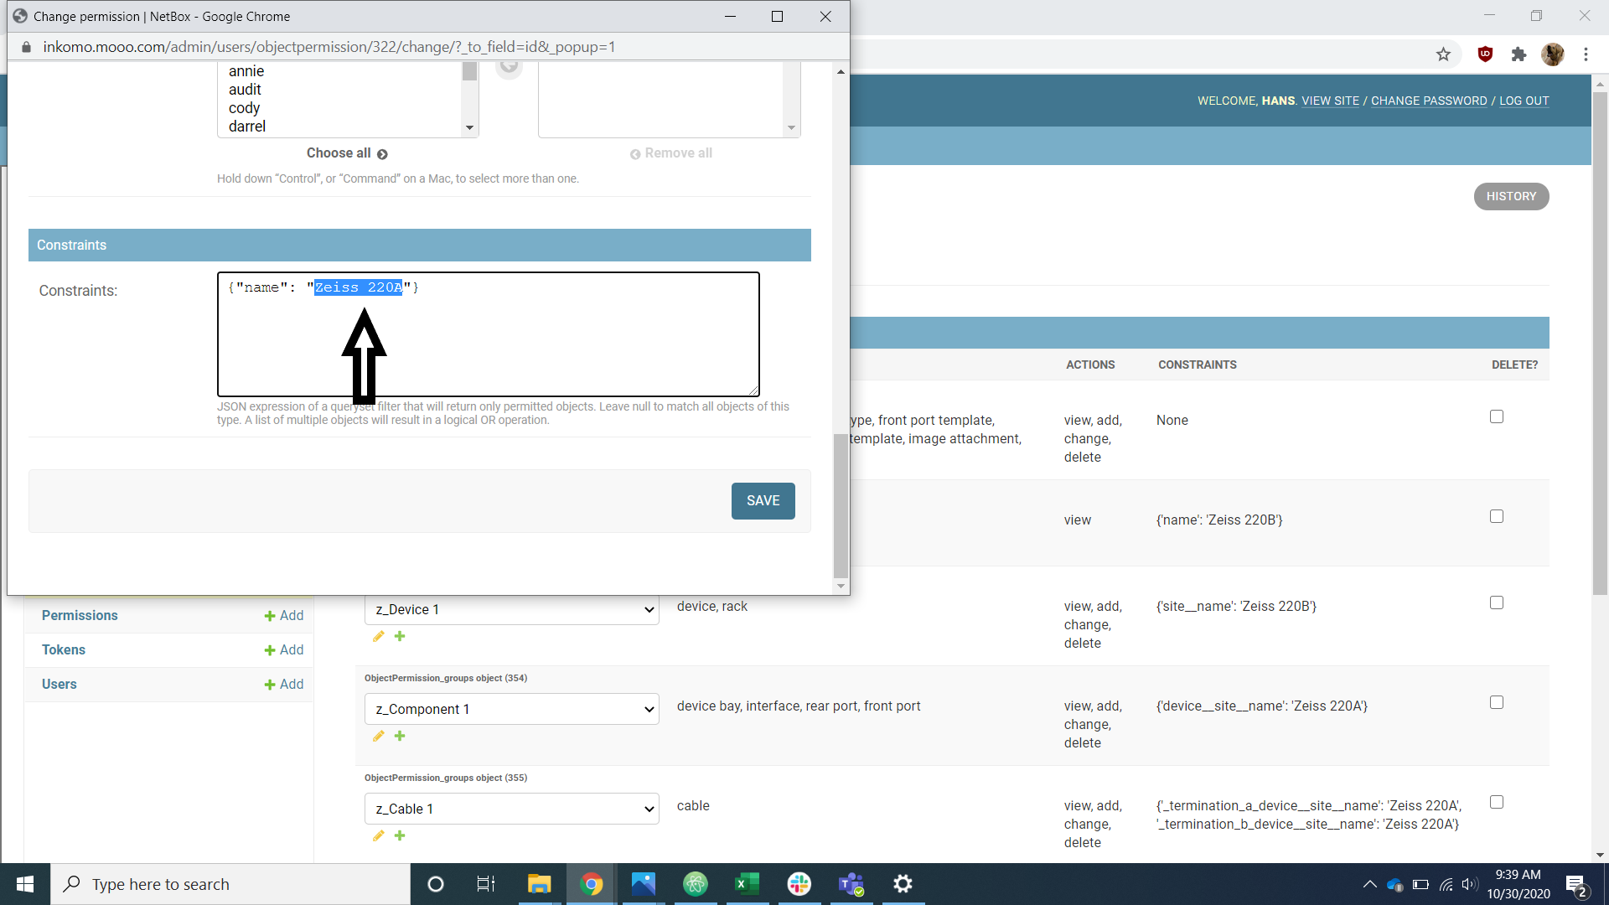Screen dimensions: 1609x905
Task: Click the edit pencil under z_Device 1
Action: coord(379,637)
